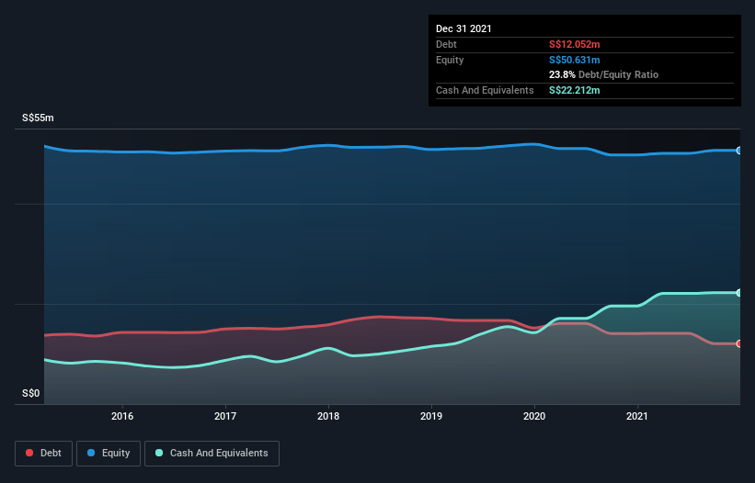This screenshot has height=483, width=755.
Task: Click the S$0 axis label
Action: point(31,393)
